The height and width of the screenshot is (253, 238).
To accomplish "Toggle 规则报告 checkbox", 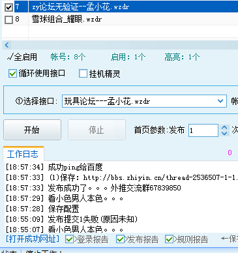I will [x=169, y=239].
